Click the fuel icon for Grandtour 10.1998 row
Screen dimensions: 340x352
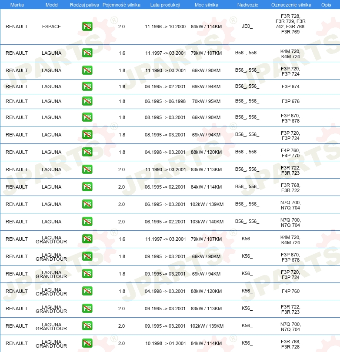pos(87,343)
